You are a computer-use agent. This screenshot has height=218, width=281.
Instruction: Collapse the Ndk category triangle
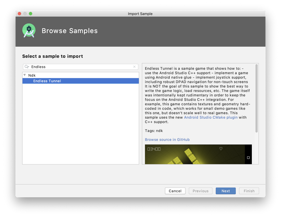click(x=25, y=75)
